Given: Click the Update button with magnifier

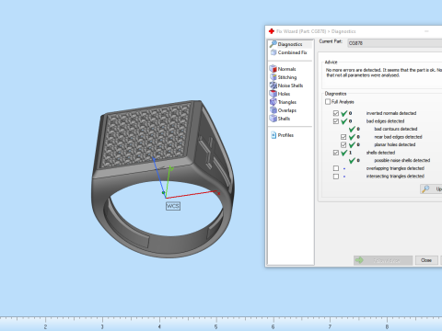Looking at the screenshot, I should pos(431,188).
